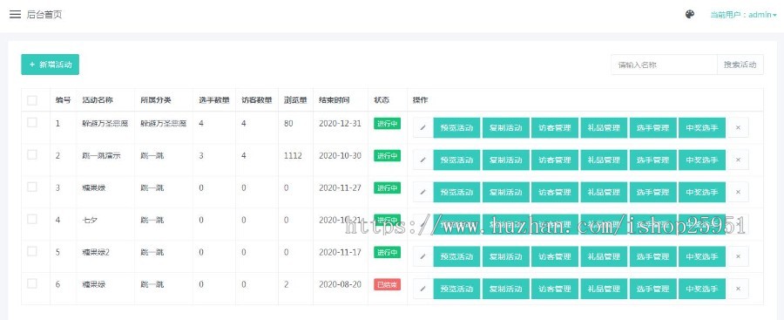Tick the checkbox for row 3
784x320 pixels.
tap(32, 187)
